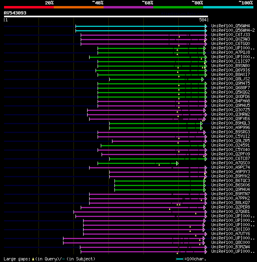Click the arrowhead ending the B3MZW4 alignment
This screenshot has height=262, width=257.
(x=206, y=247)
